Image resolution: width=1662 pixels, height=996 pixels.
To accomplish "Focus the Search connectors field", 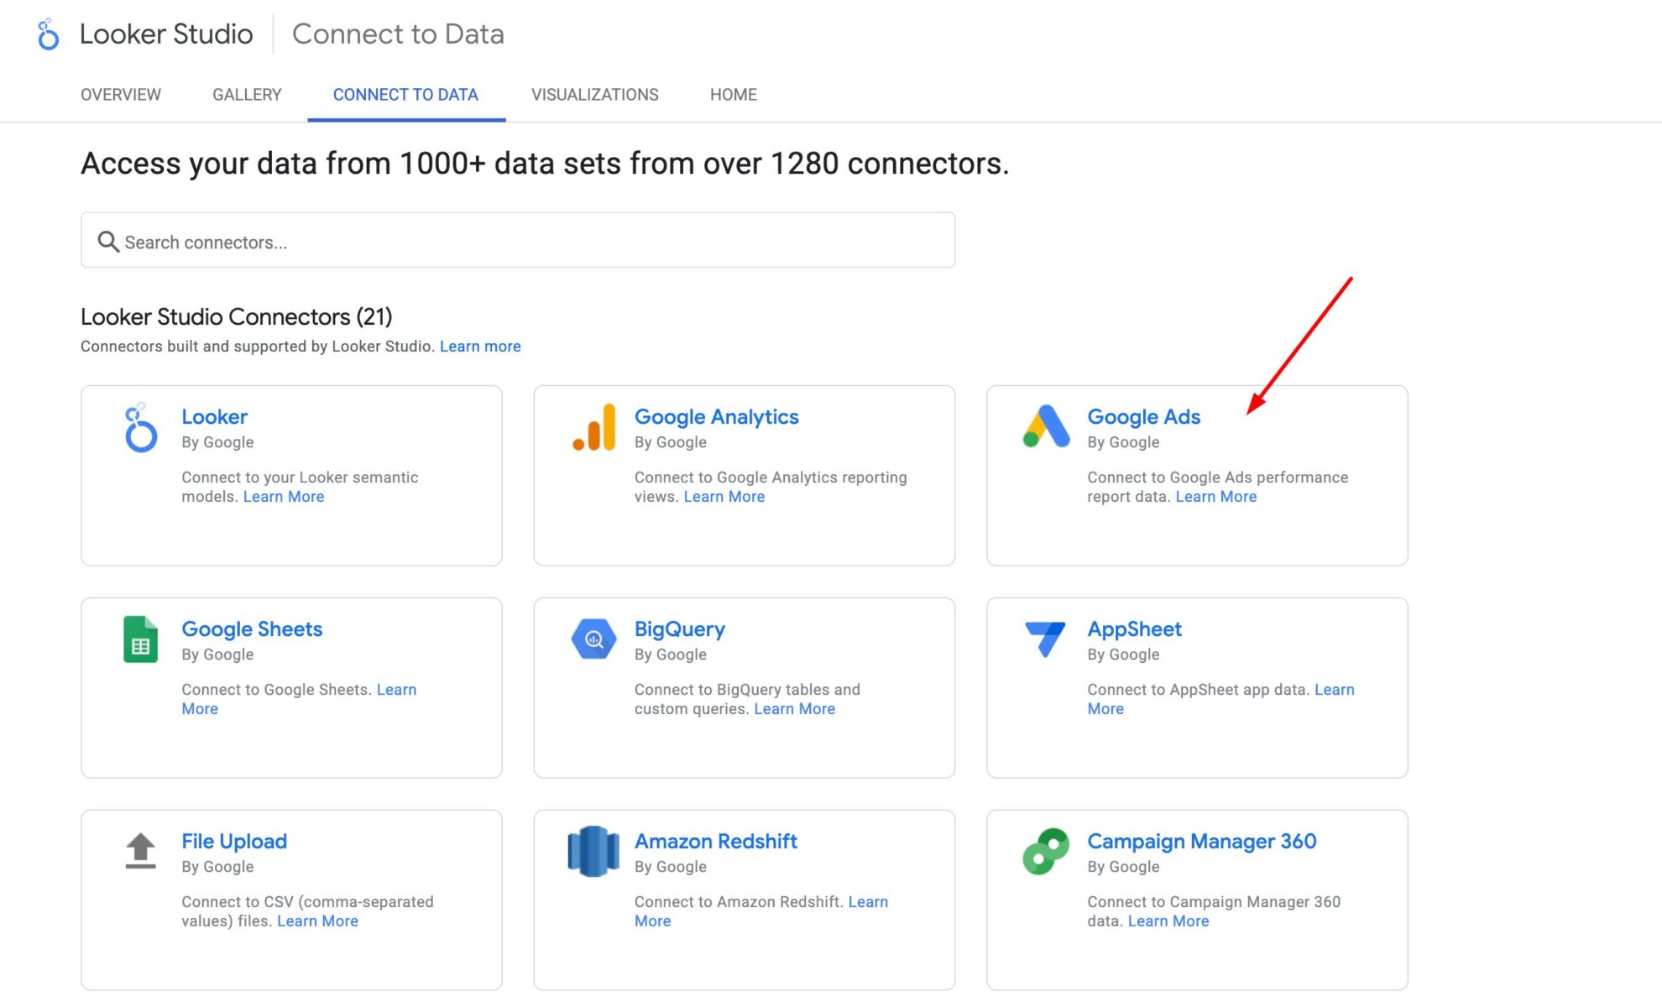I will tap(518, 240).
